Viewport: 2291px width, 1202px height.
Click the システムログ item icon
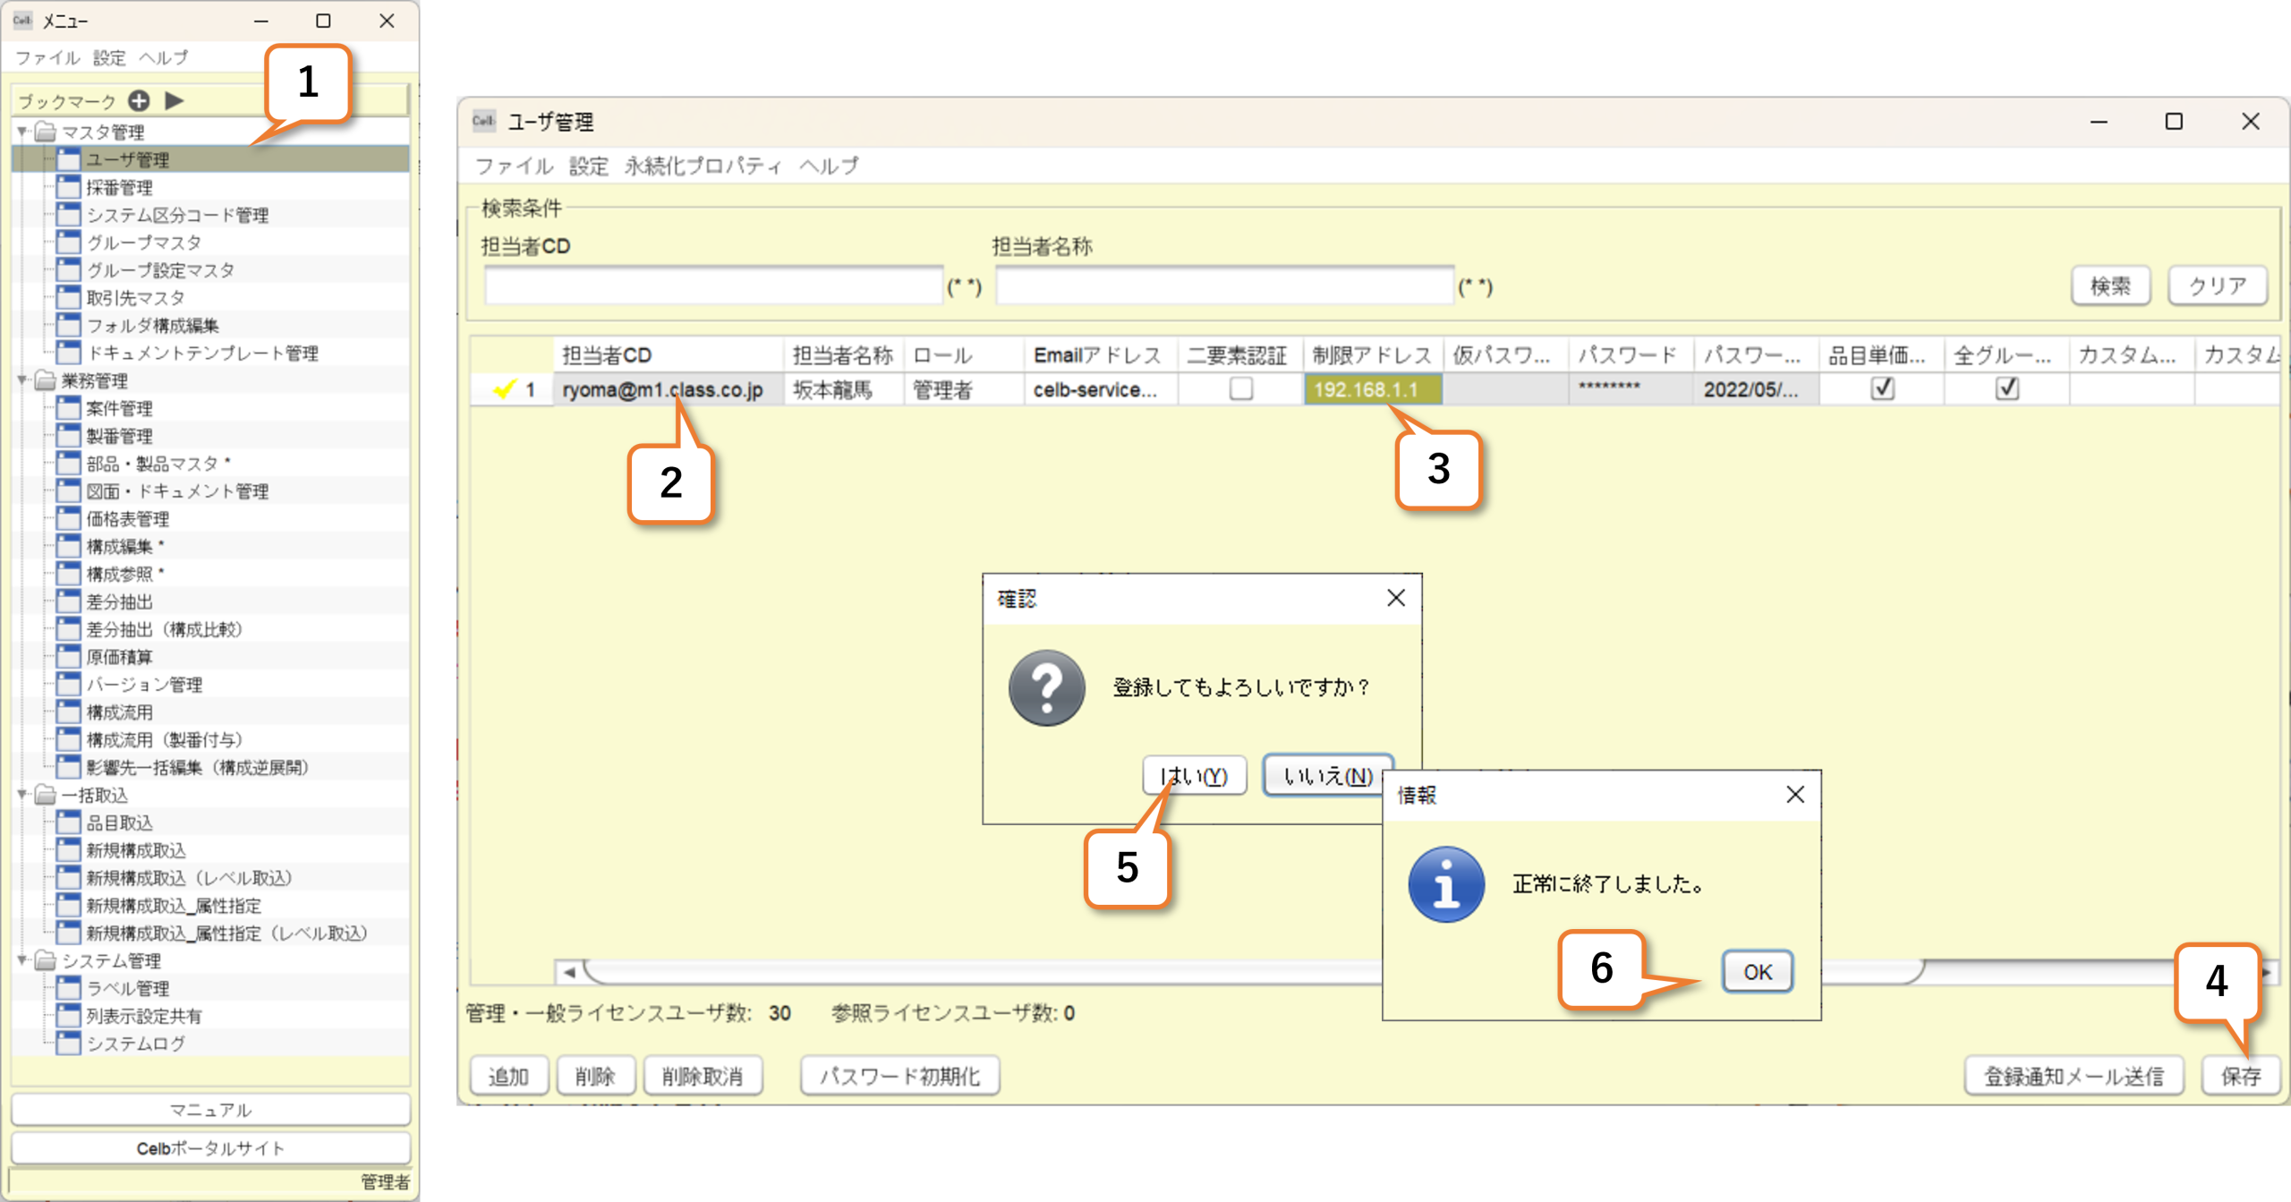68,1043
